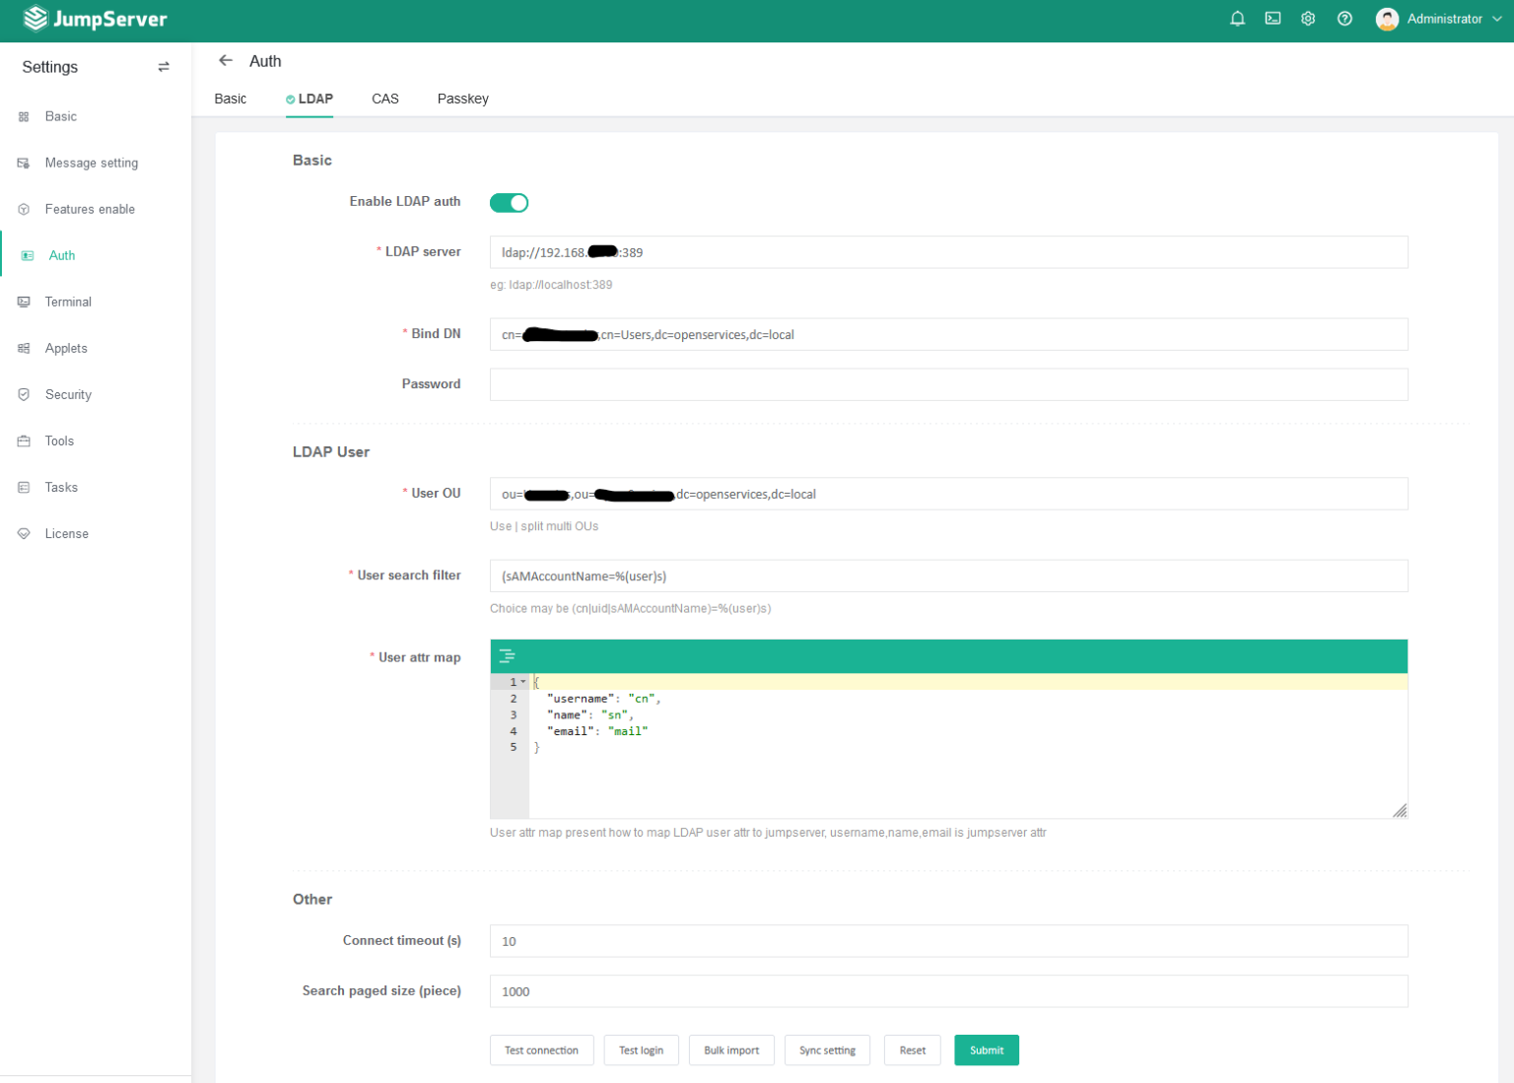Screen dimensions: 1514x1083
Task: Submit the LDAP settings form
Action: pos(987,1049)
